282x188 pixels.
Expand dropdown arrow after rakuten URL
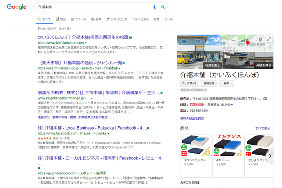click(x=120, y=68)
